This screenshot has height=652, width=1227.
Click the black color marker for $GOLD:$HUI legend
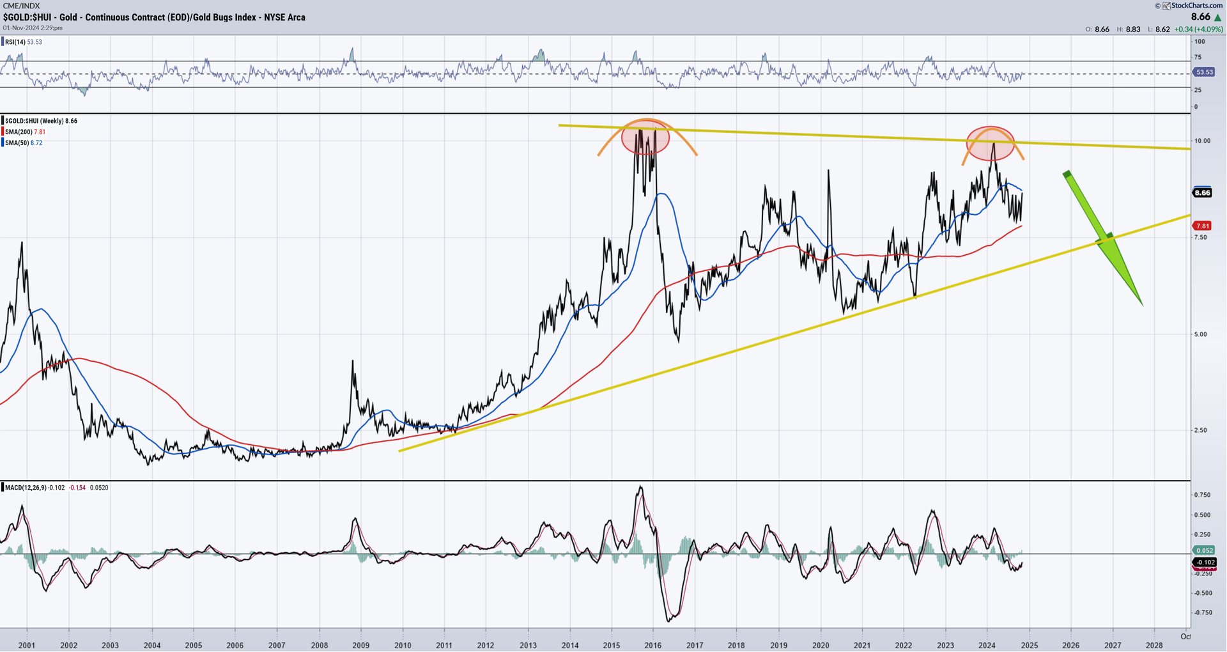pos(3,121)
